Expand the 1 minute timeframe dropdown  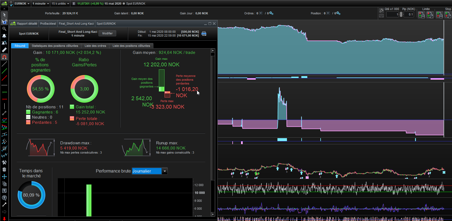pos(41,4)
